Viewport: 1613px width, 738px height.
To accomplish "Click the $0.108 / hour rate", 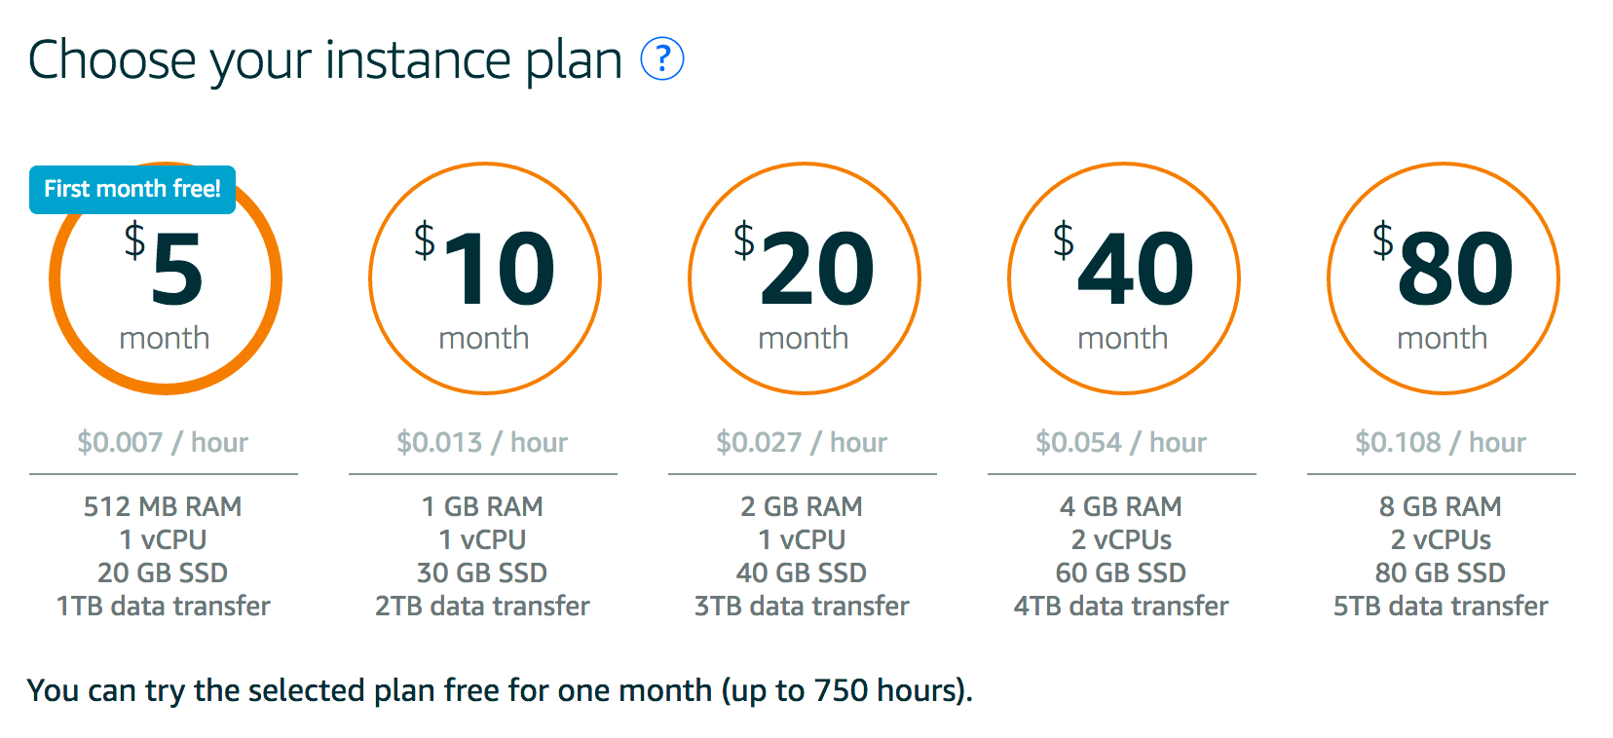I will click(1441, 442).
